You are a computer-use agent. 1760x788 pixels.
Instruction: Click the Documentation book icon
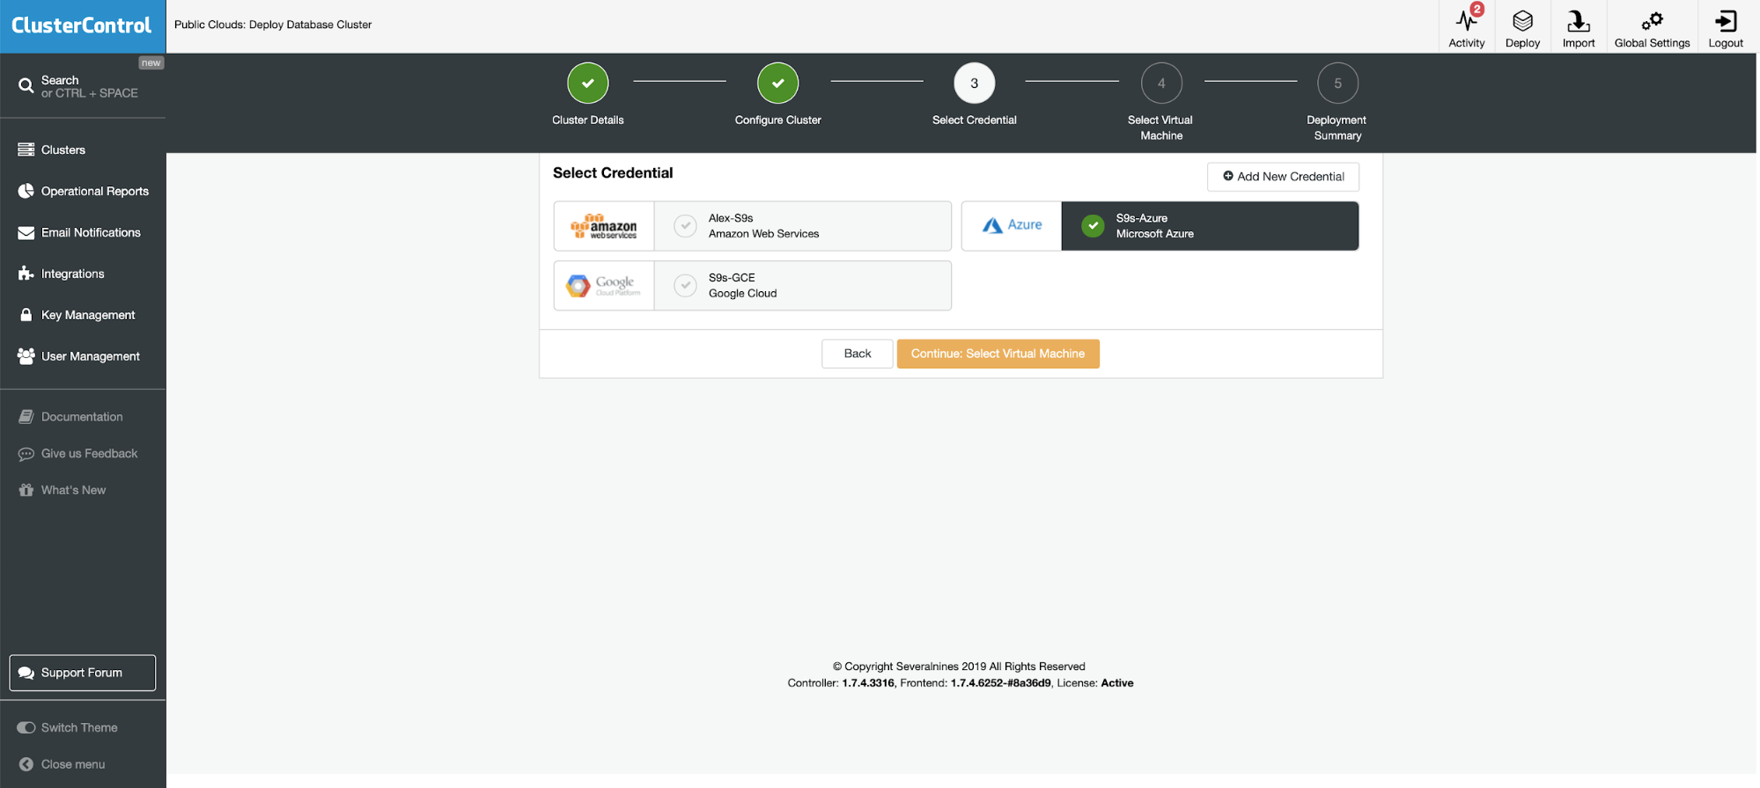point(26,417)
